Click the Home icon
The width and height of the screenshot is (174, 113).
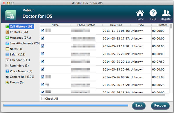click(140, 13)
